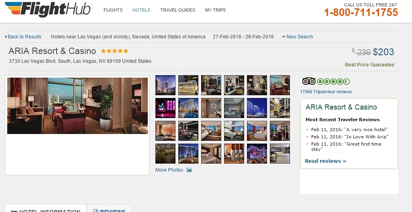Viewport: 412px width, 212px height.
Task: Click the Hotels near Las Vegas location text
Action: click(128, 37)
